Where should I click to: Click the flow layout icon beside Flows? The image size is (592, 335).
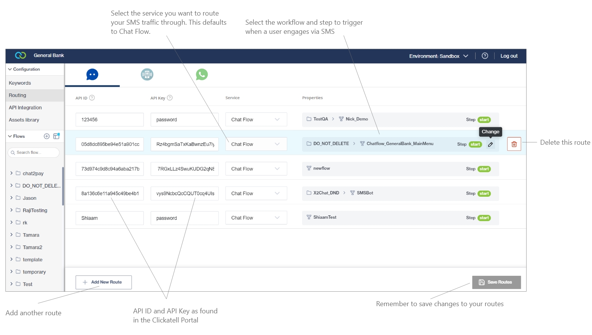(x=56, y=136)
